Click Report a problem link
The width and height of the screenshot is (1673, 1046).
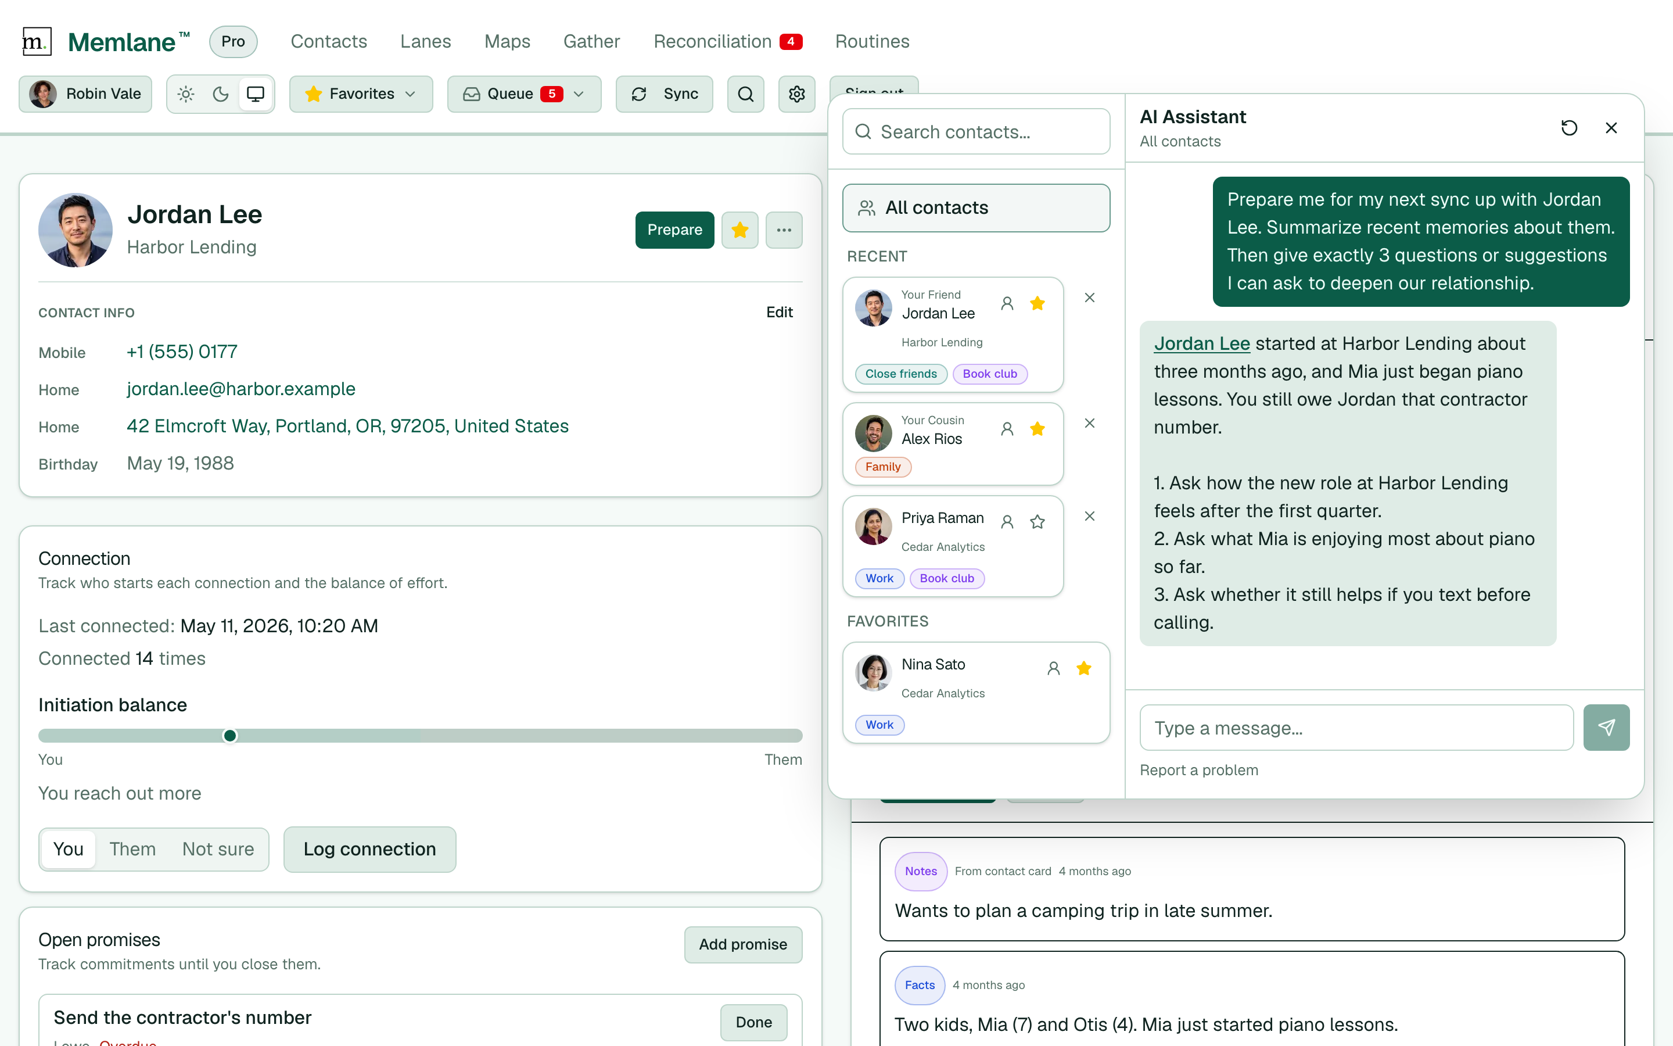point(1199,770)
